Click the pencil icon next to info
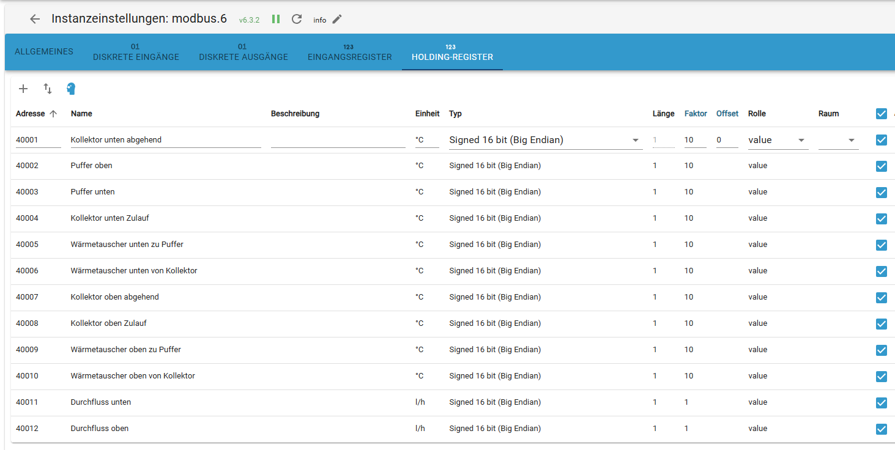The width and height of the screenshot is (895, 450). click(x=337, y=20)
